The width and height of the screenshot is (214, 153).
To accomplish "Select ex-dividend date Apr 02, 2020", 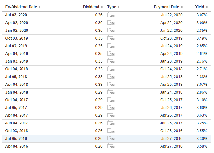I will tap(17, 23).
